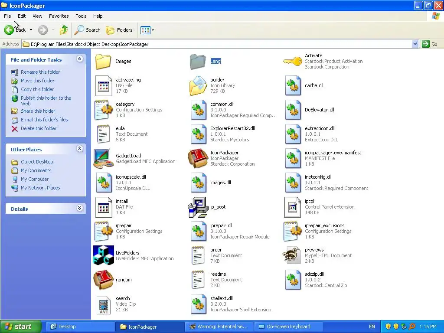Image resolution: width=444 pixels, height=333 pixels.
Task: Select the eula text document icon
Action: click(x=103, y=134)
